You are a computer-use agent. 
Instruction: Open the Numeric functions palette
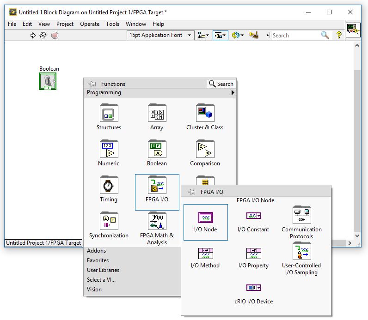109,149
